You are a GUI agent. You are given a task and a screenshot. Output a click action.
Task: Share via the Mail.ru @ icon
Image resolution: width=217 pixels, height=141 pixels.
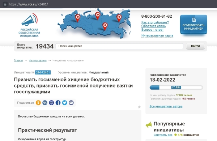(51, 103)
